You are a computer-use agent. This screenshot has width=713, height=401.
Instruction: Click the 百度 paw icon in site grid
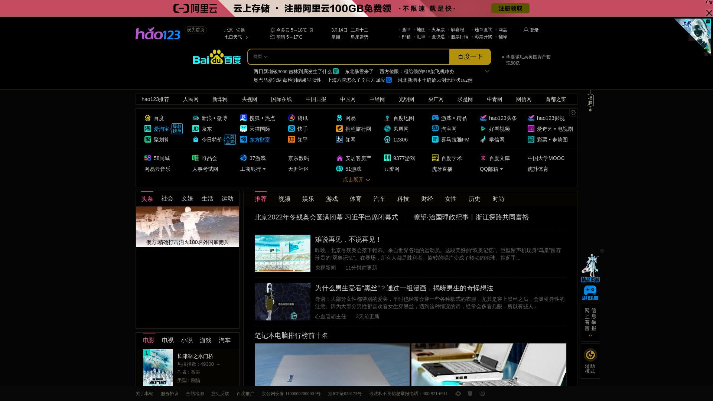pos(148,118)
